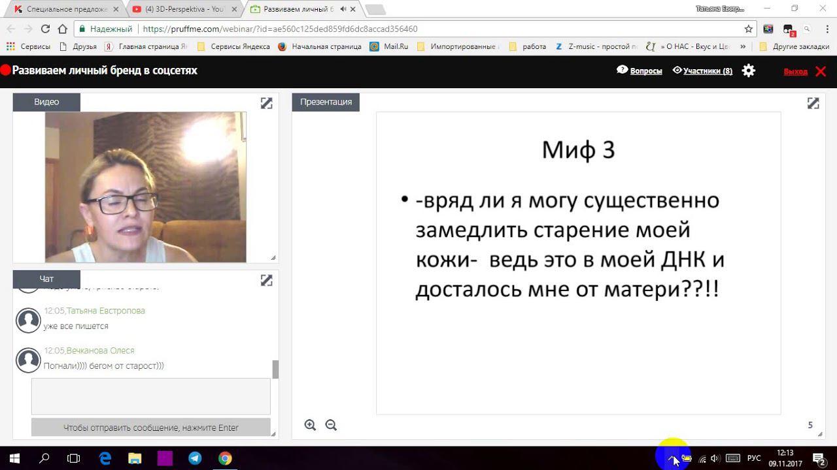This screenshot has height=470, width=837.
Task: Expand the Presentation panel to fullscreen
Action: coord(813,103)
